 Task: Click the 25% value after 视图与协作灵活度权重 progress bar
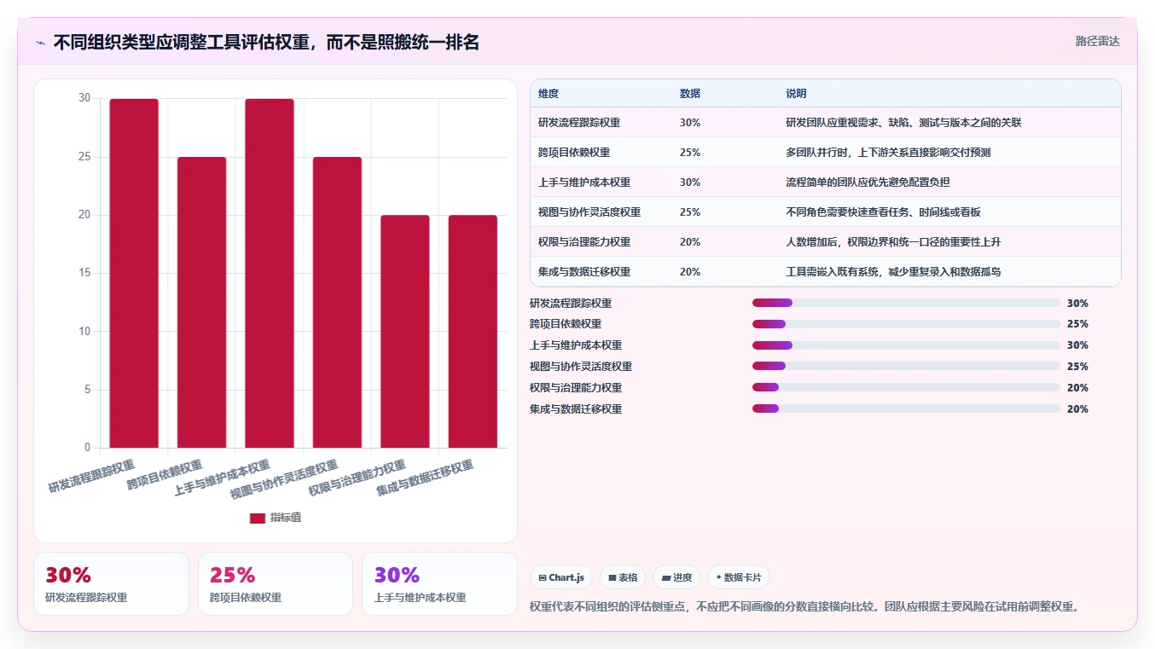(x=1077, y=367)
